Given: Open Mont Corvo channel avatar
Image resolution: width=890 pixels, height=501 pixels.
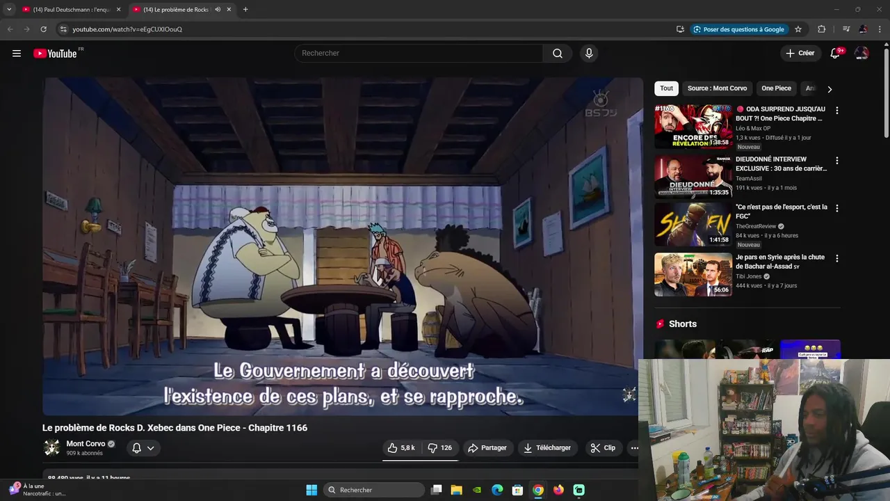Looking at the screenshot, I should pos(52,447).
